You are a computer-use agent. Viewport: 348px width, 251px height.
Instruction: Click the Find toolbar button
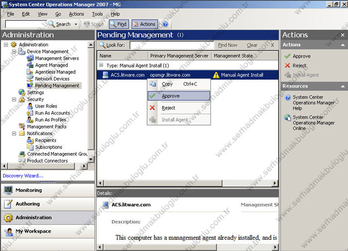pyautogui.click(x=119, y=24)
